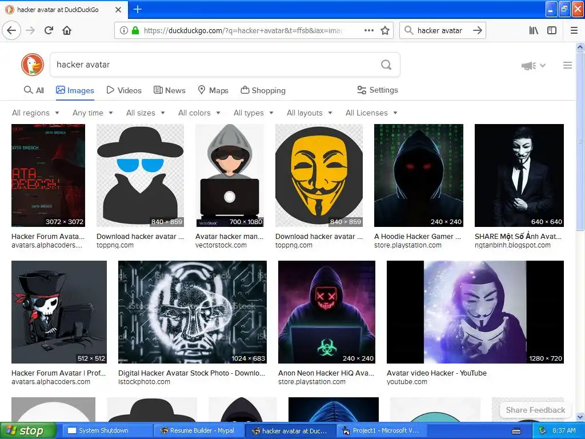Expand the Any time filter
Image resolution: width=585 pixels, height=439 pixels.
pos(93,113)
